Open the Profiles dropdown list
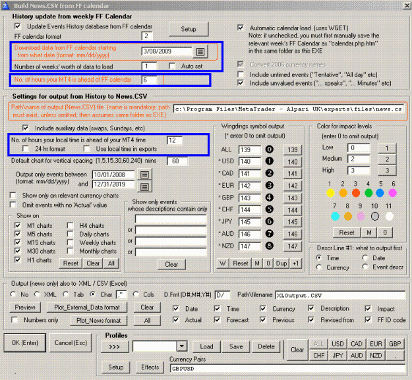The height and width of the screenshot is (380, 412). (x=182, y=346)
